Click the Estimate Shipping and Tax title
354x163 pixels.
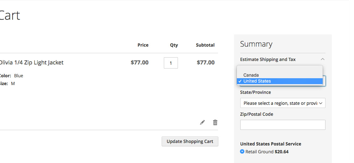pyautogui.click(x=268, y=59)
